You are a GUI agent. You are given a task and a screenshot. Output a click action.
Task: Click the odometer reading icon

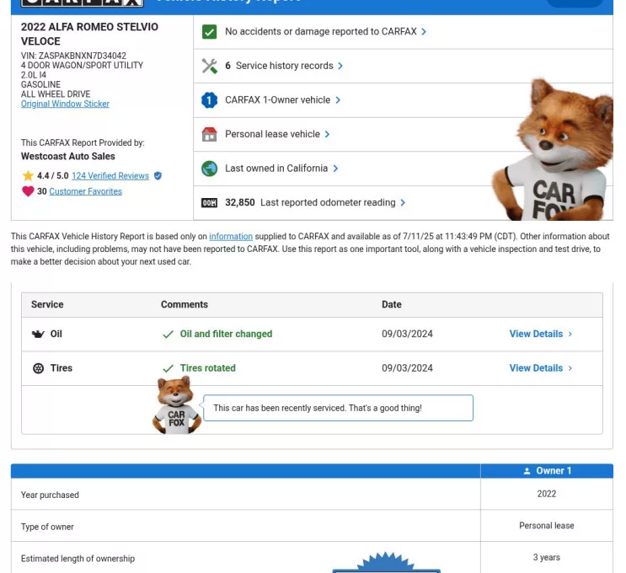(210, 203)
